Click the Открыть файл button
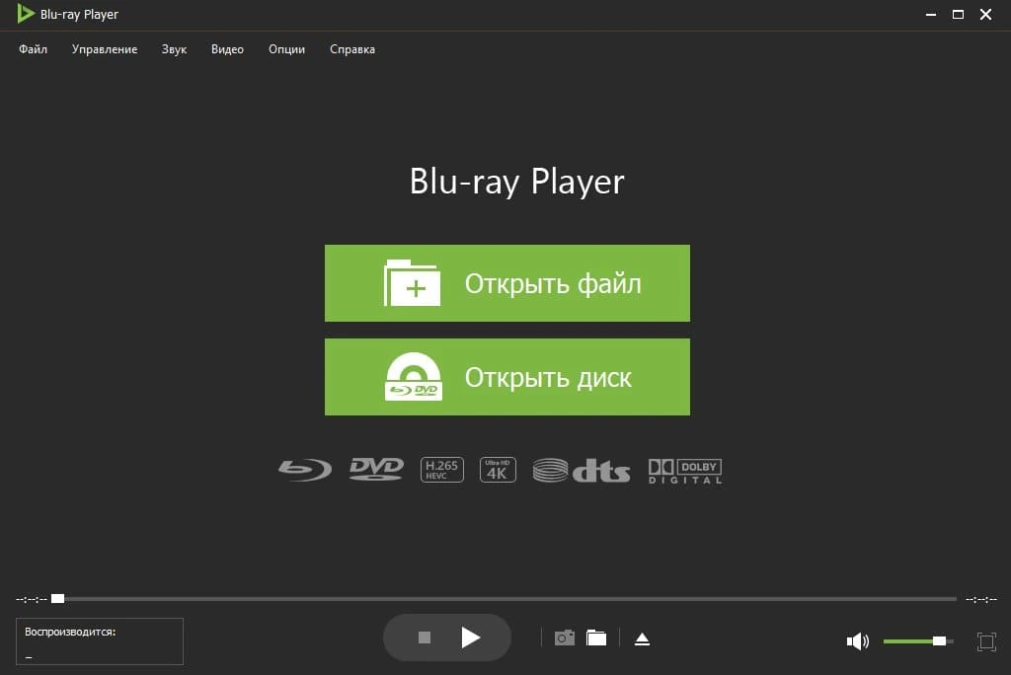 [507, 283]
